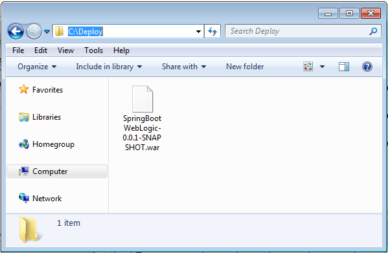The height and width of the screenshot is (253, 388).
Task: Open the File menu
Action: pos(18,50)
